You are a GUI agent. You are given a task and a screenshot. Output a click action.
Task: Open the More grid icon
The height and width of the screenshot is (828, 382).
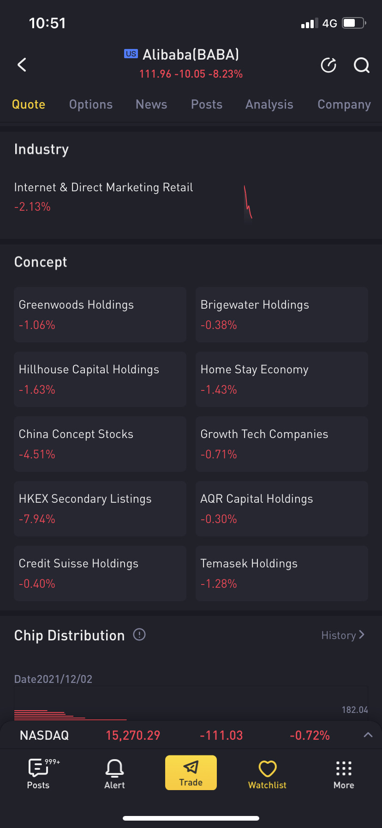pyautogui.click(x=344, y=768)
